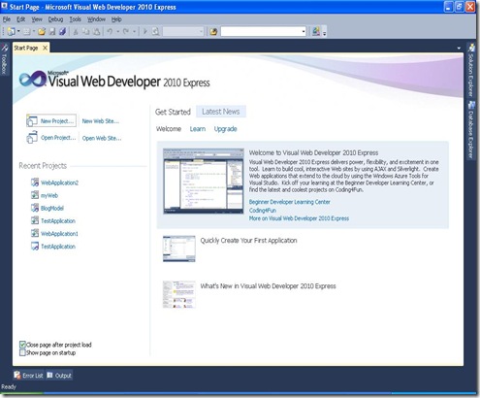Open the solution configurations combo box
Image resolution: width=480 pixels, height=398 pixels.
(183, 31)
